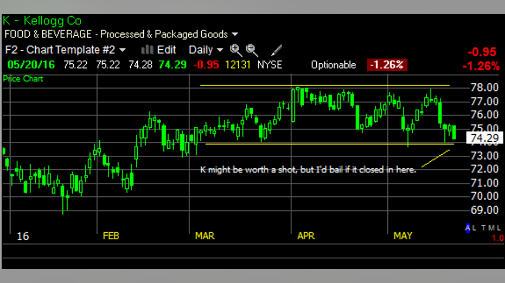
Task: Select the T scale option letter
Action: point(483,228)
